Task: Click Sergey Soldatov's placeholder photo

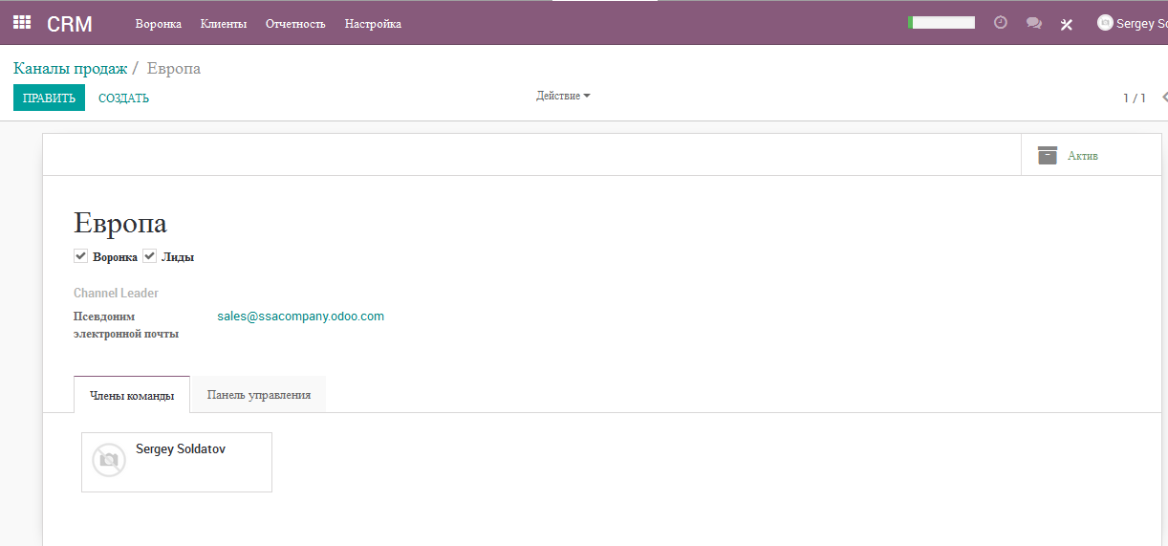Action: [109, 460]
